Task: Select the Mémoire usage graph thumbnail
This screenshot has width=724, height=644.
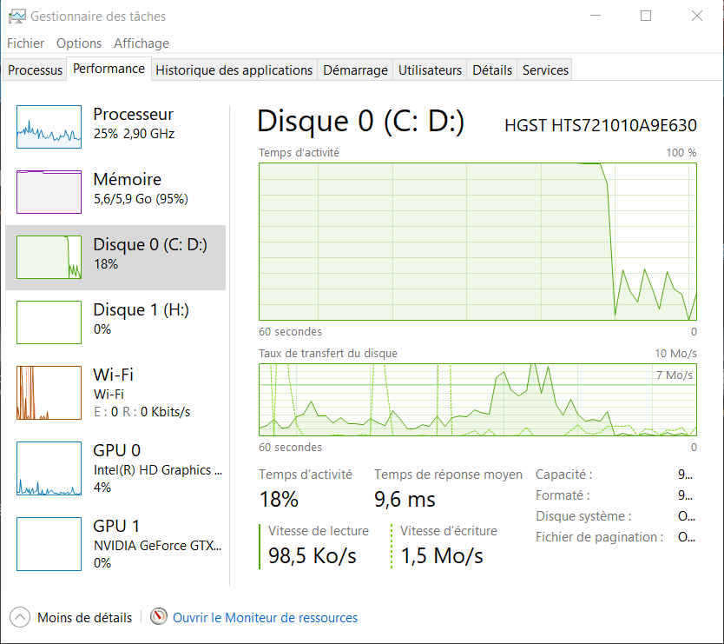Action: tap(49, 192)
